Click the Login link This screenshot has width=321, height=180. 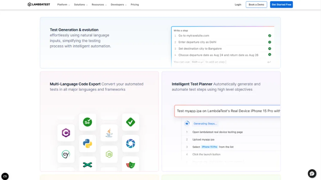pos(238,4)
